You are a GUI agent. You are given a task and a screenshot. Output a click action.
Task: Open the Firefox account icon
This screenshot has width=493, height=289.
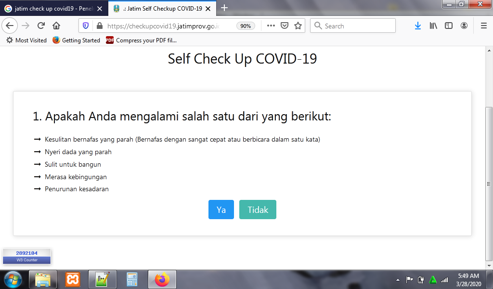464,26
